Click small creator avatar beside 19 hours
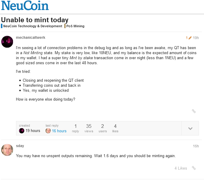Screen dimensions: 204x182 [22, 131]
